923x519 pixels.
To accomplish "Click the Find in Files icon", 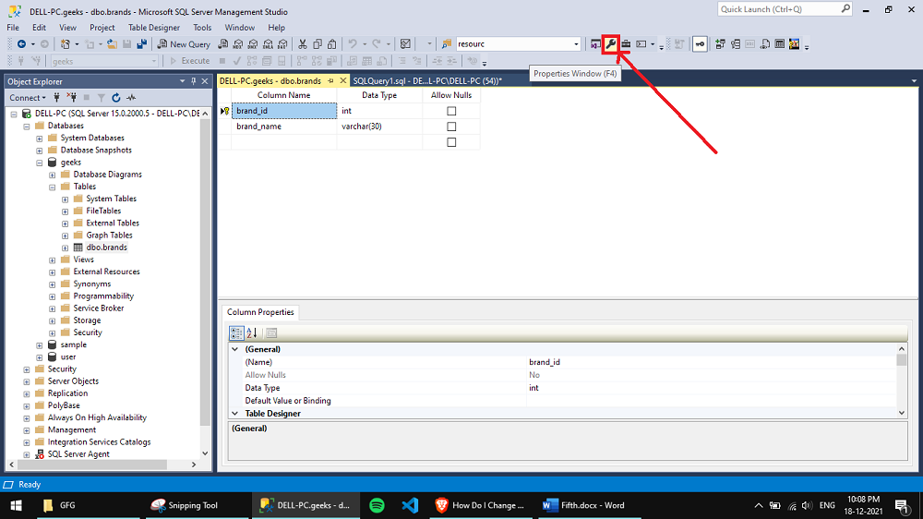I will 446,44.
